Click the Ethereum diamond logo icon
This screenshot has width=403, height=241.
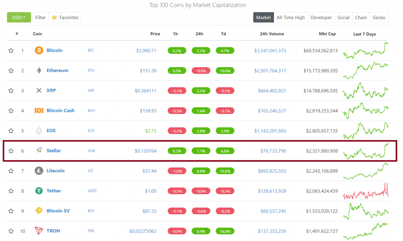[39, 70]
